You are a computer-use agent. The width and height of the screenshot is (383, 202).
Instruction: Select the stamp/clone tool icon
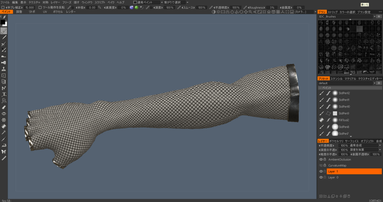pyautogui.click(x=4, y=69)
